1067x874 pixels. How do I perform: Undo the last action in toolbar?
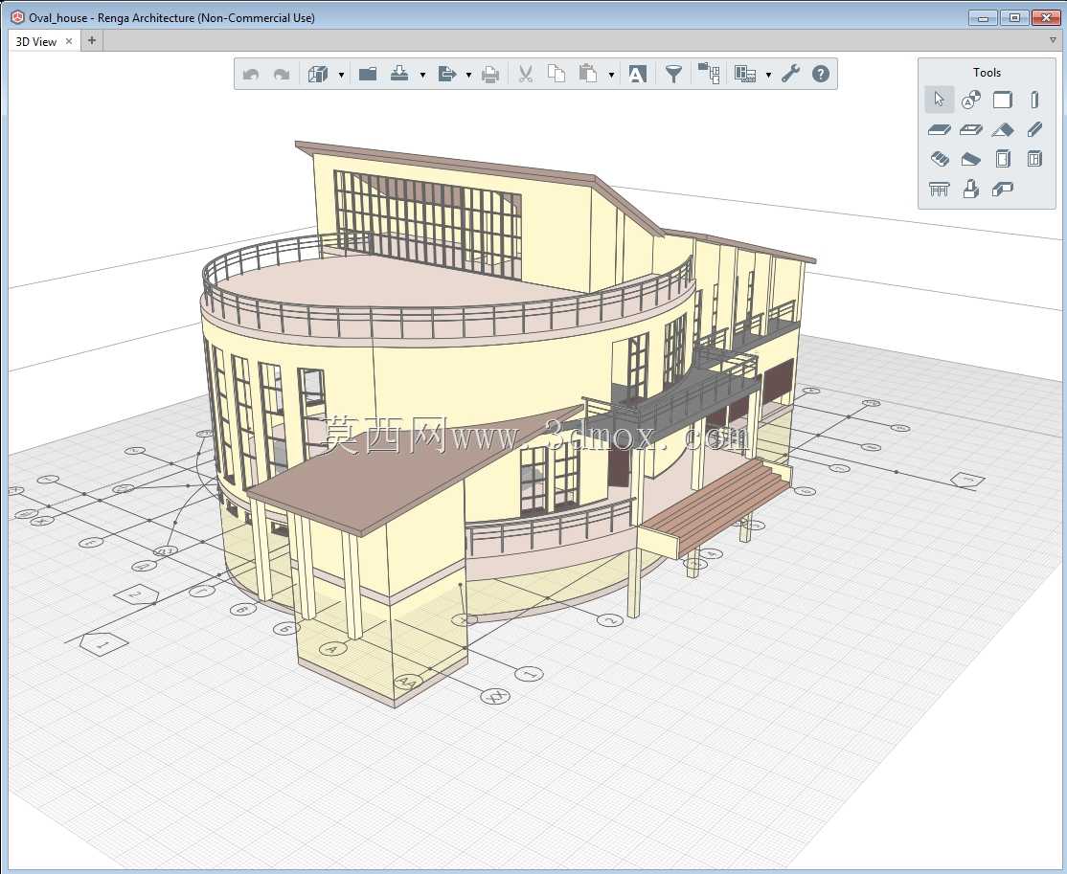point(250,74)
